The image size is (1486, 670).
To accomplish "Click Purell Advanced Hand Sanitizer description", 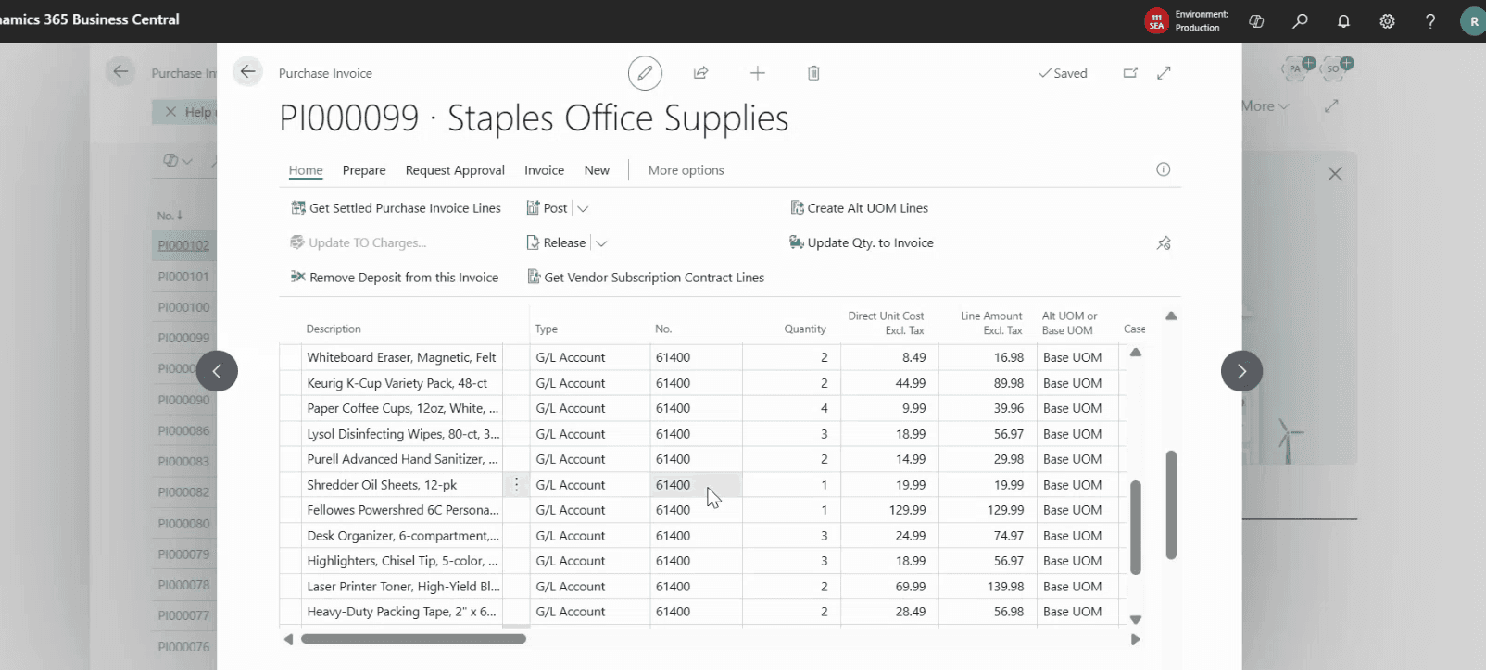I will pyautogui.click(x=402, y=459).
